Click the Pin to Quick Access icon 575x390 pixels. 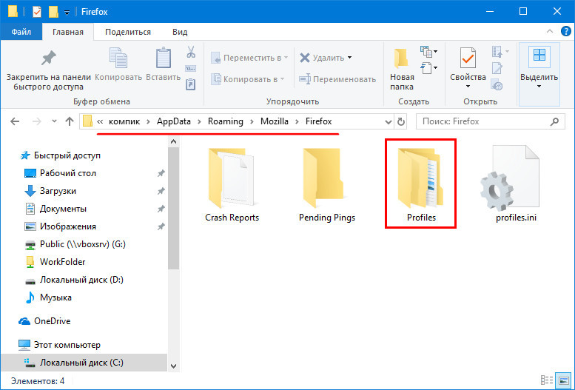point(48,58)
